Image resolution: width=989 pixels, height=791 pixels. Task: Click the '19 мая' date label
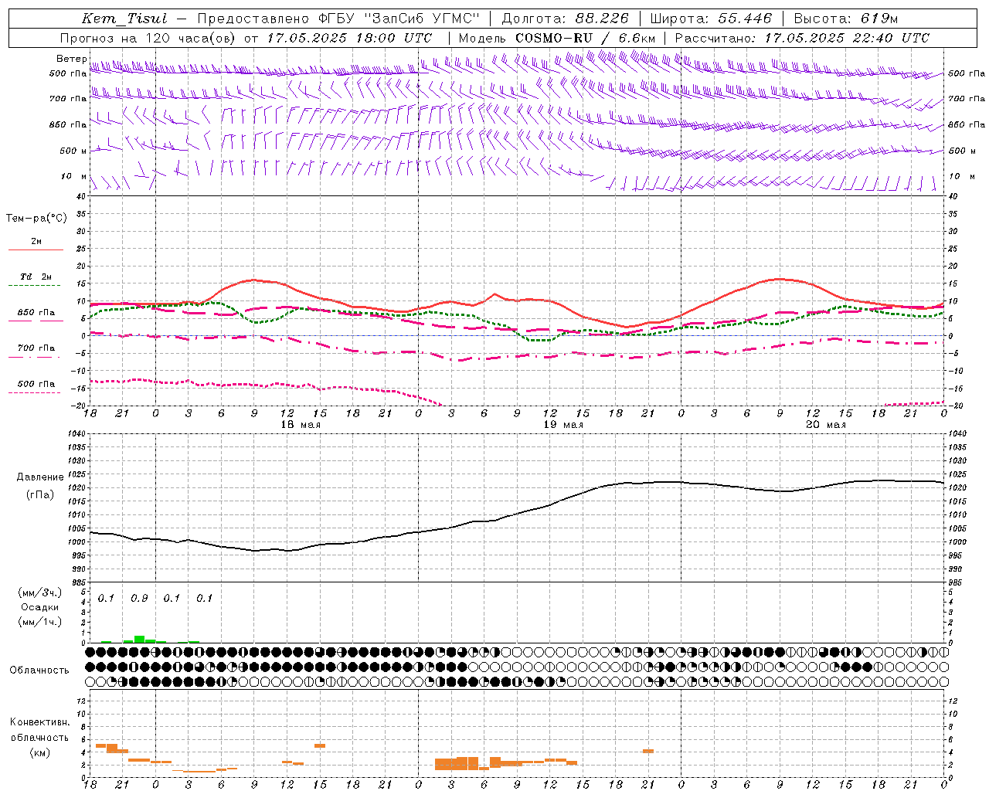[563, 425]
